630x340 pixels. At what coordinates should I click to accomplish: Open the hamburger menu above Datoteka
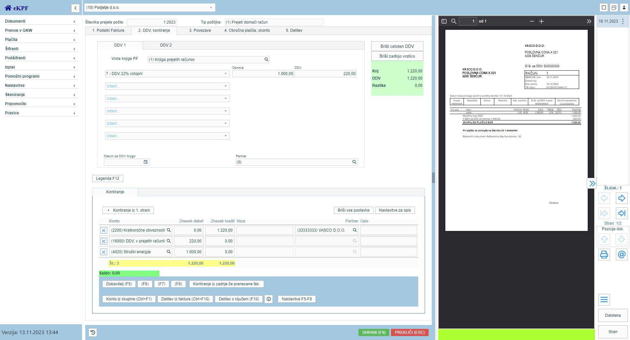point(604,300)
